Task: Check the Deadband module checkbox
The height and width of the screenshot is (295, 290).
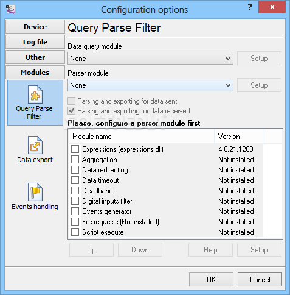Action: (75, 191)
